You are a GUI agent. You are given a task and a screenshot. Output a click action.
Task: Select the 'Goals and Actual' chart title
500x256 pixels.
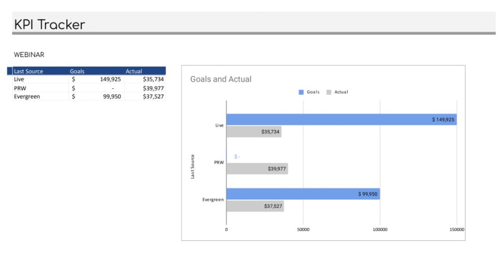click(221, 79)
